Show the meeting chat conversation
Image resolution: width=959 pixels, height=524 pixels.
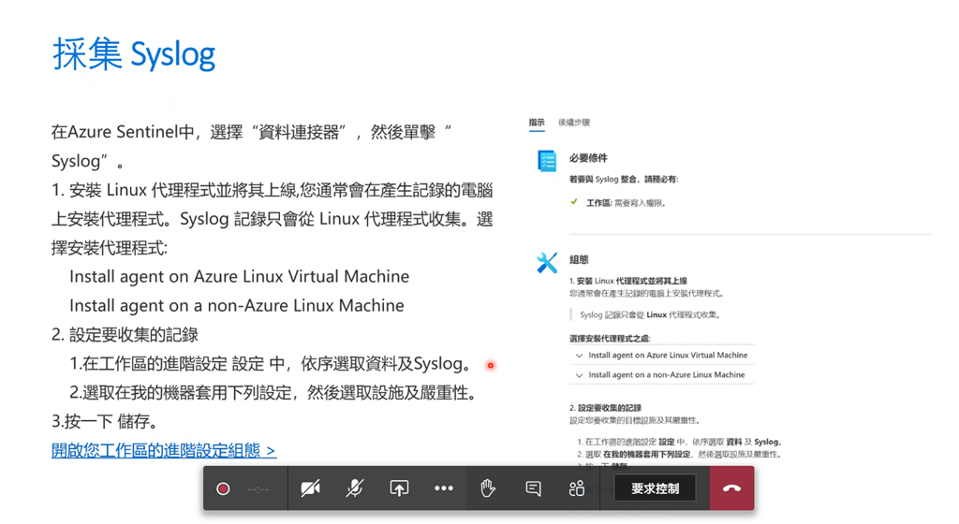pos(533,488)
